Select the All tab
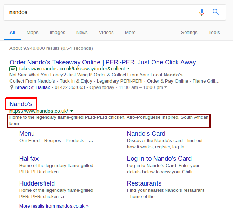The width and height of the screenshot is (233, 217). [x=13, y=33]
